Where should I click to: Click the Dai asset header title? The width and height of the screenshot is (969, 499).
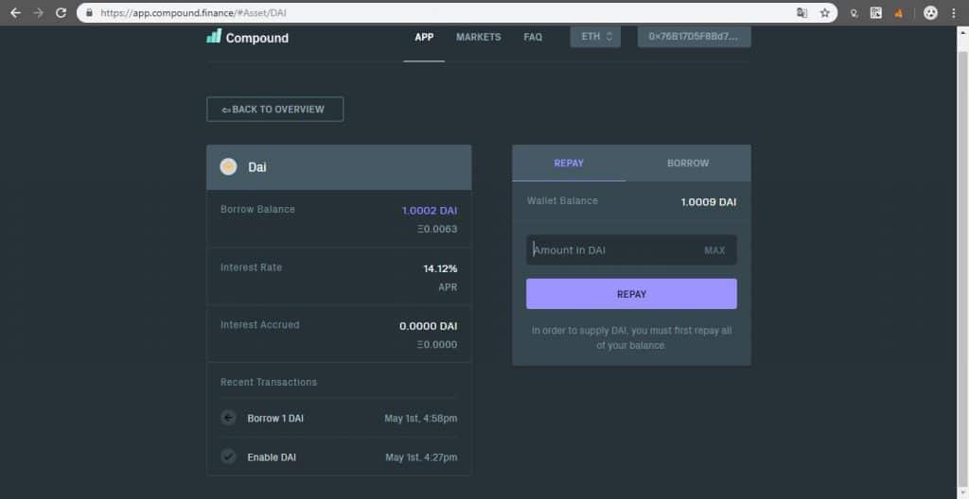[257, 167]
